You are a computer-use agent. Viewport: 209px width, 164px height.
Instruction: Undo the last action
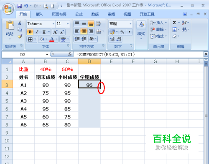tap(26, 6)
